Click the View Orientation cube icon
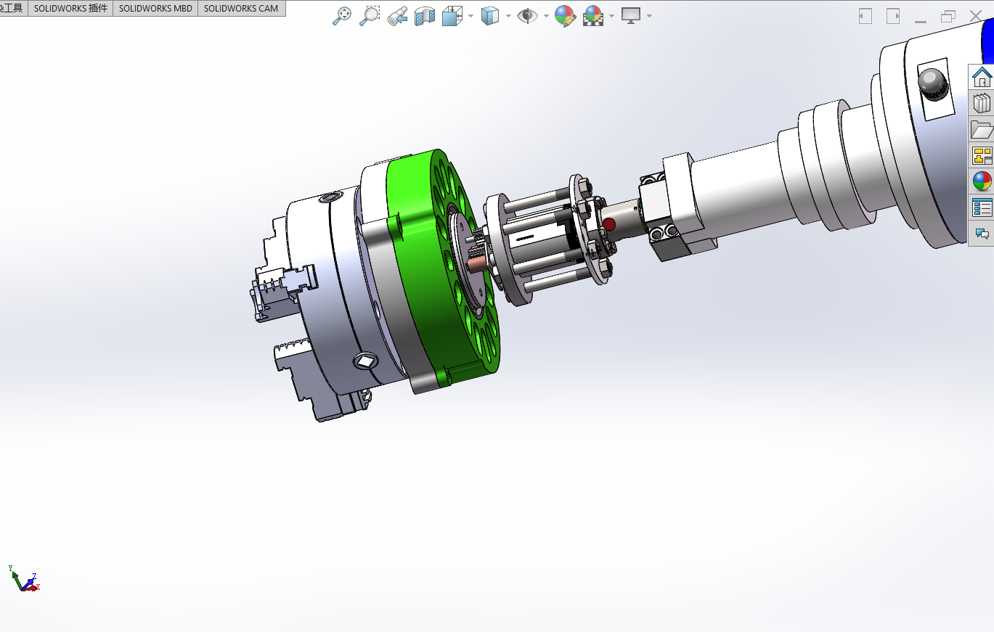Image resolution: width=994 pixels, height=632 pixels. tap(452, 16)
